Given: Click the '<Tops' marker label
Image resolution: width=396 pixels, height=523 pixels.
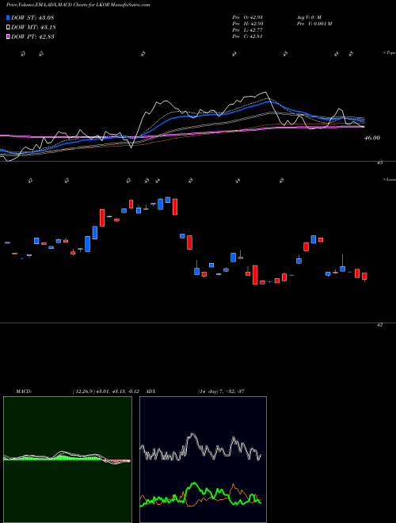Looking at the screenshot, I should click(389, 53).
